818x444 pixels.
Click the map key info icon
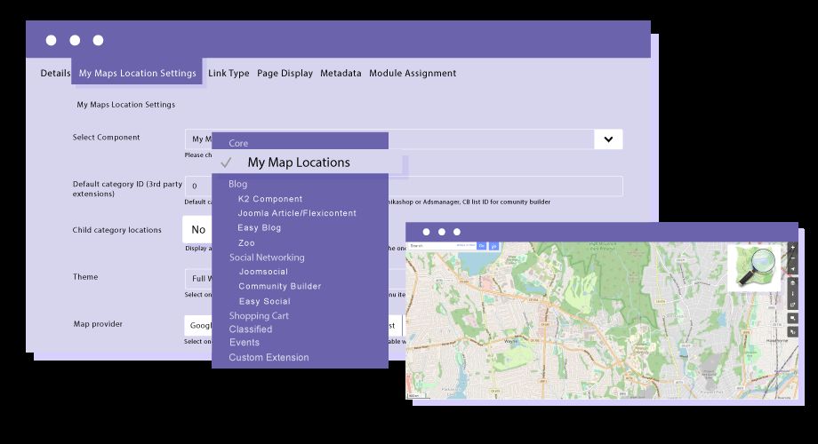tap(792, 294)
